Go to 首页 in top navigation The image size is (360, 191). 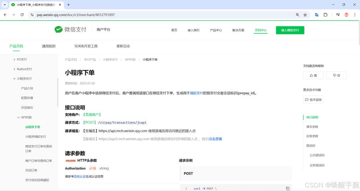[x=174, y=30]
